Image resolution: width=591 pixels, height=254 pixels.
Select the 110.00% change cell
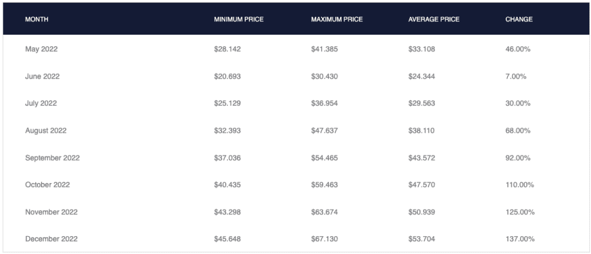(519, 185)
